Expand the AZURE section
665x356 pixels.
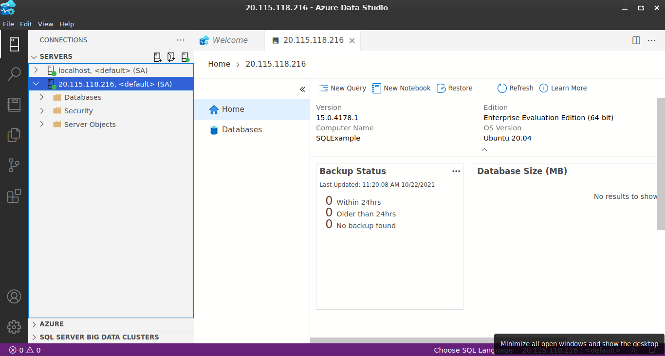[x=34, y=324]
